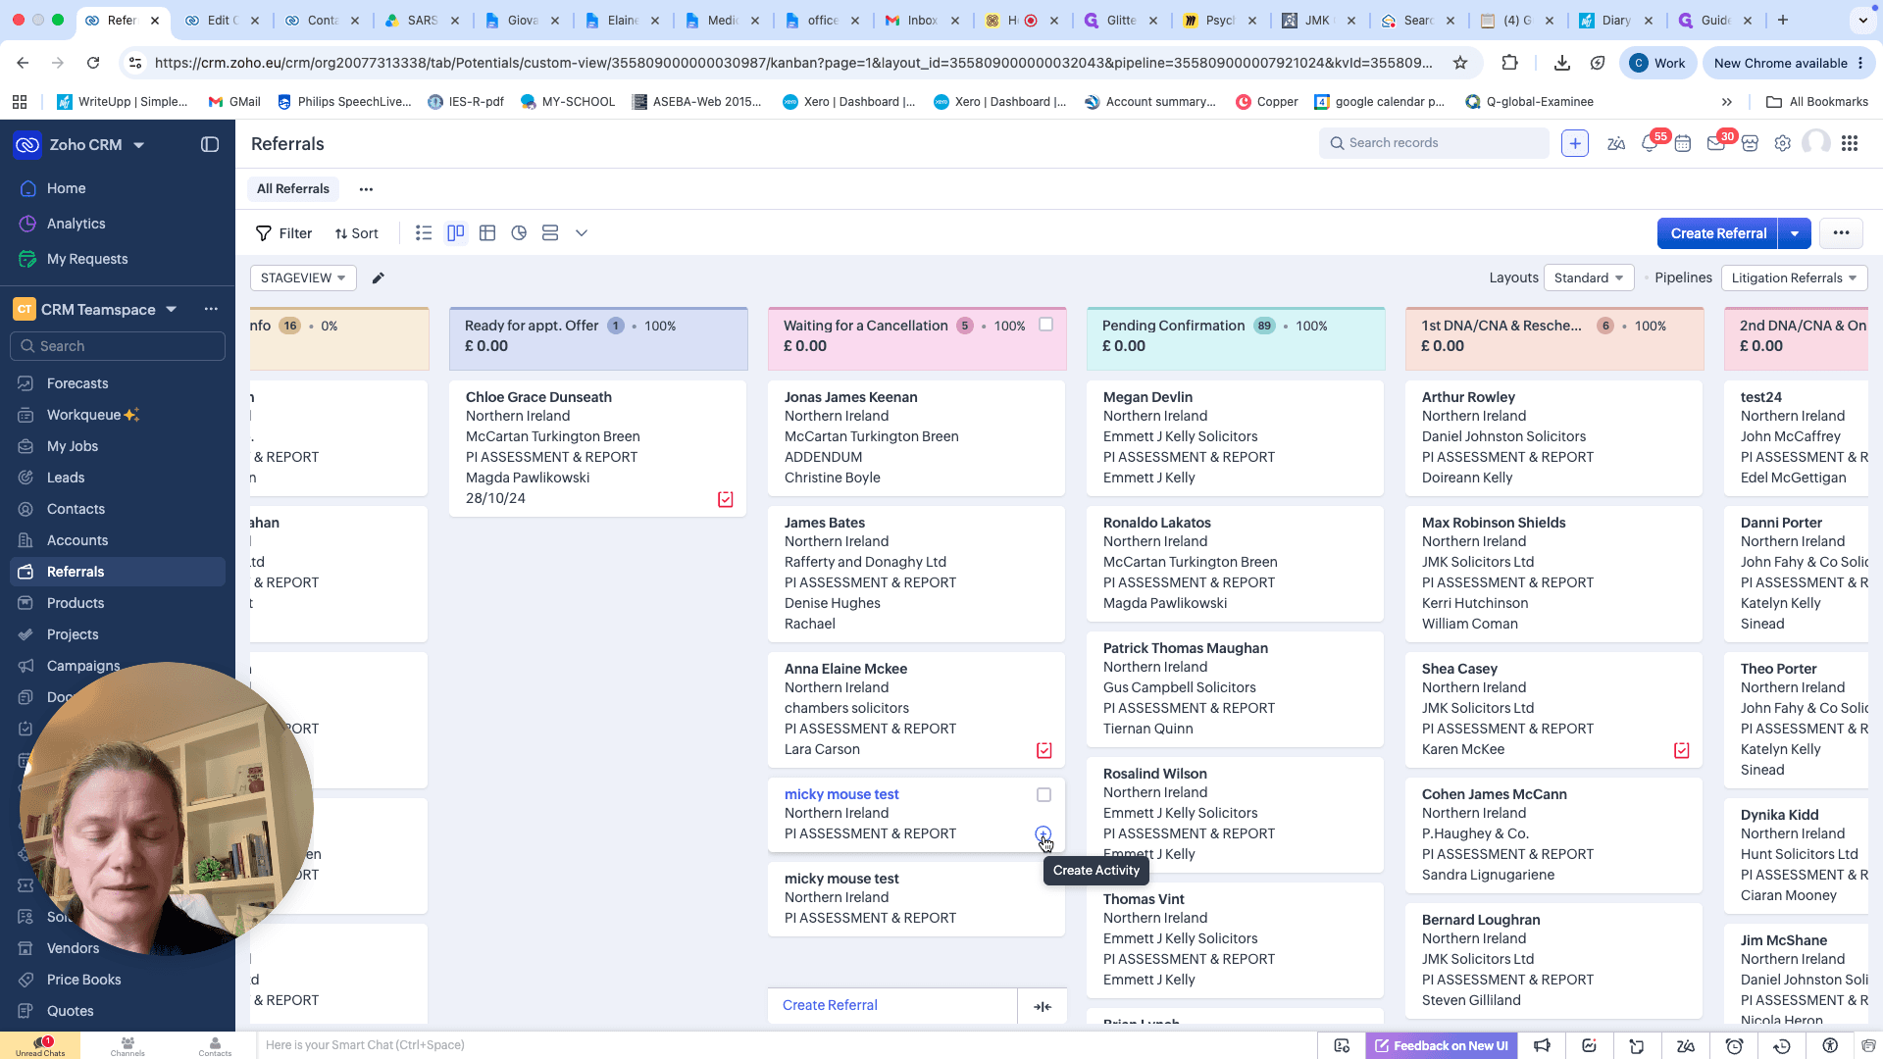1883x1059 pixels.
Task: Open the announcements megaphone icon in bottom bar
Action: (1543, 1046)
